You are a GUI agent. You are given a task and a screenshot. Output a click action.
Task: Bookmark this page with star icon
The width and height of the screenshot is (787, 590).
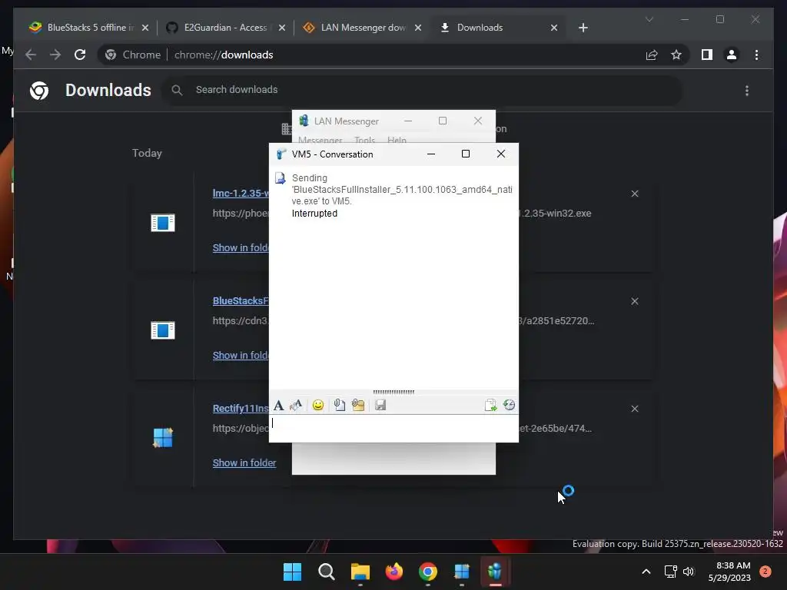(676, 55)
